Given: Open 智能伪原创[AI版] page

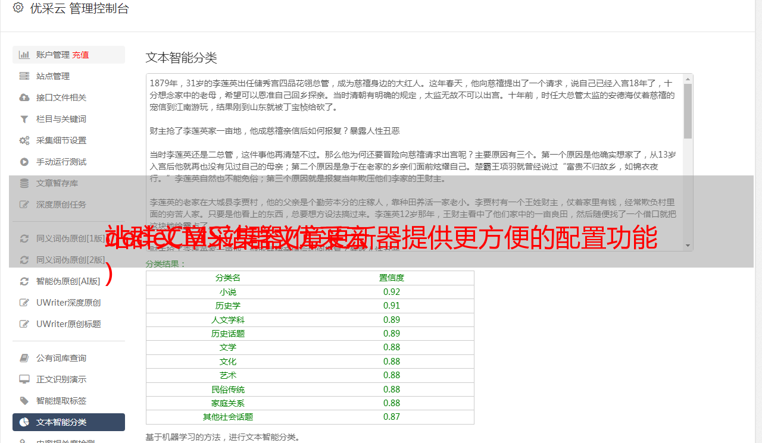Looking at the screenshot, I should [x=68, y=281].
